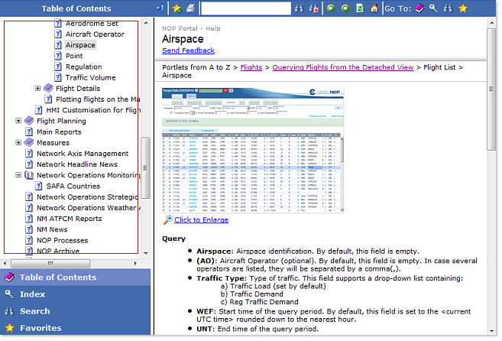
Task: Click the Send Feedback link
Action: pyautogui.click(x=188, y=50)
